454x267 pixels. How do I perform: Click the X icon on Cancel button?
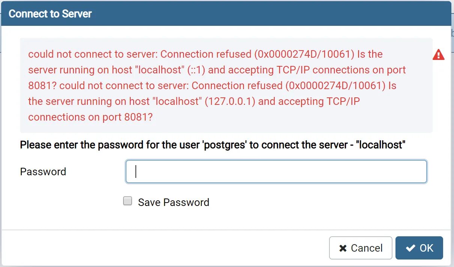pyautogui.click(x=343, y=248)
